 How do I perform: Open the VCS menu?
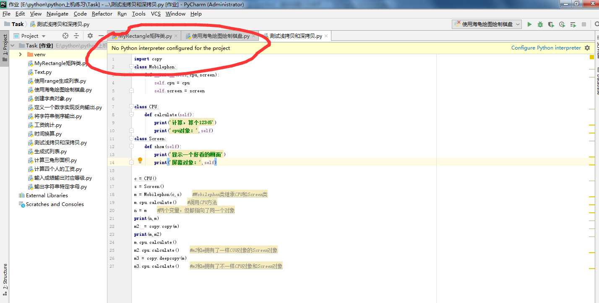point(156,13)
